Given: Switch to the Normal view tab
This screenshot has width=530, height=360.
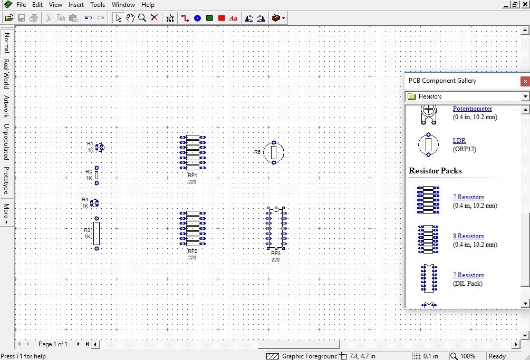Looking at the screenshot, I should click(x=6, y=43).
